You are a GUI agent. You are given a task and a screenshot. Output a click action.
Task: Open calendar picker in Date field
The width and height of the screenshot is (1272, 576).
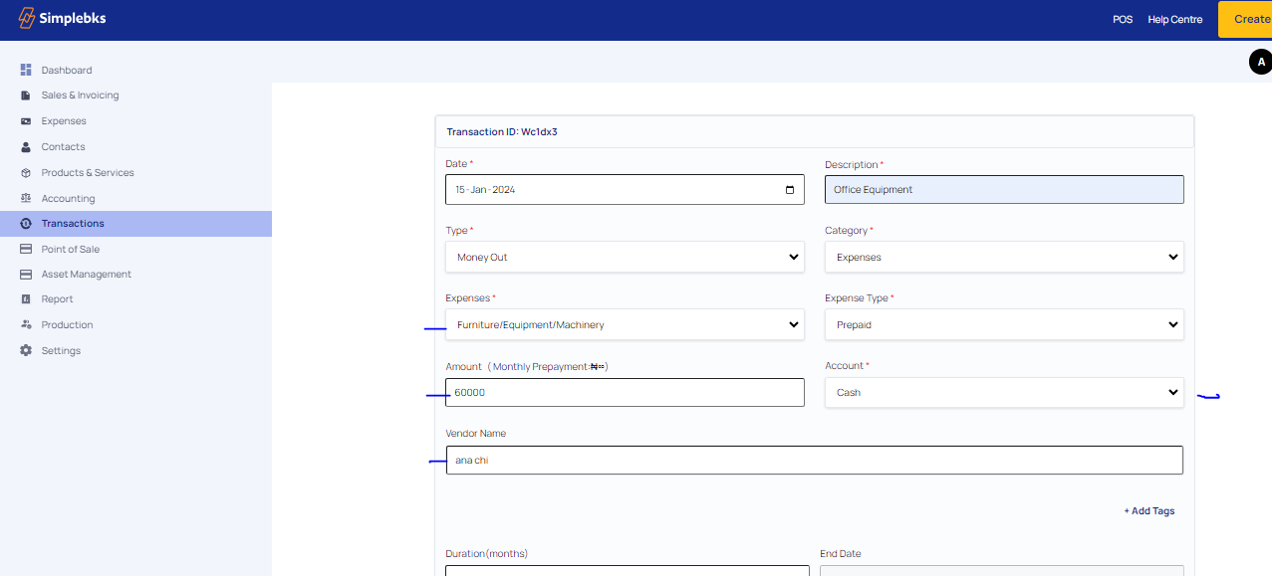click(x=790, y=190)
